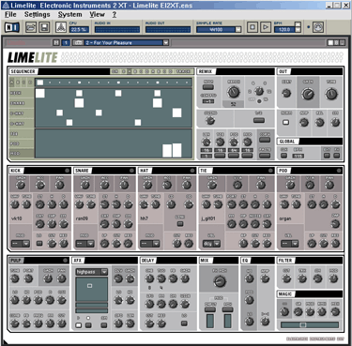This screenshot has height=346, width=352.
Task: Increase BPM with the up arrow
Action: click(298, 24)
